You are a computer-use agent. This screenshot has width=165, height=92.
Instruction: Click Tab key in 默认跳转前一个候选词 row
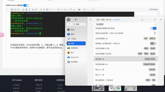click(154, 80)
